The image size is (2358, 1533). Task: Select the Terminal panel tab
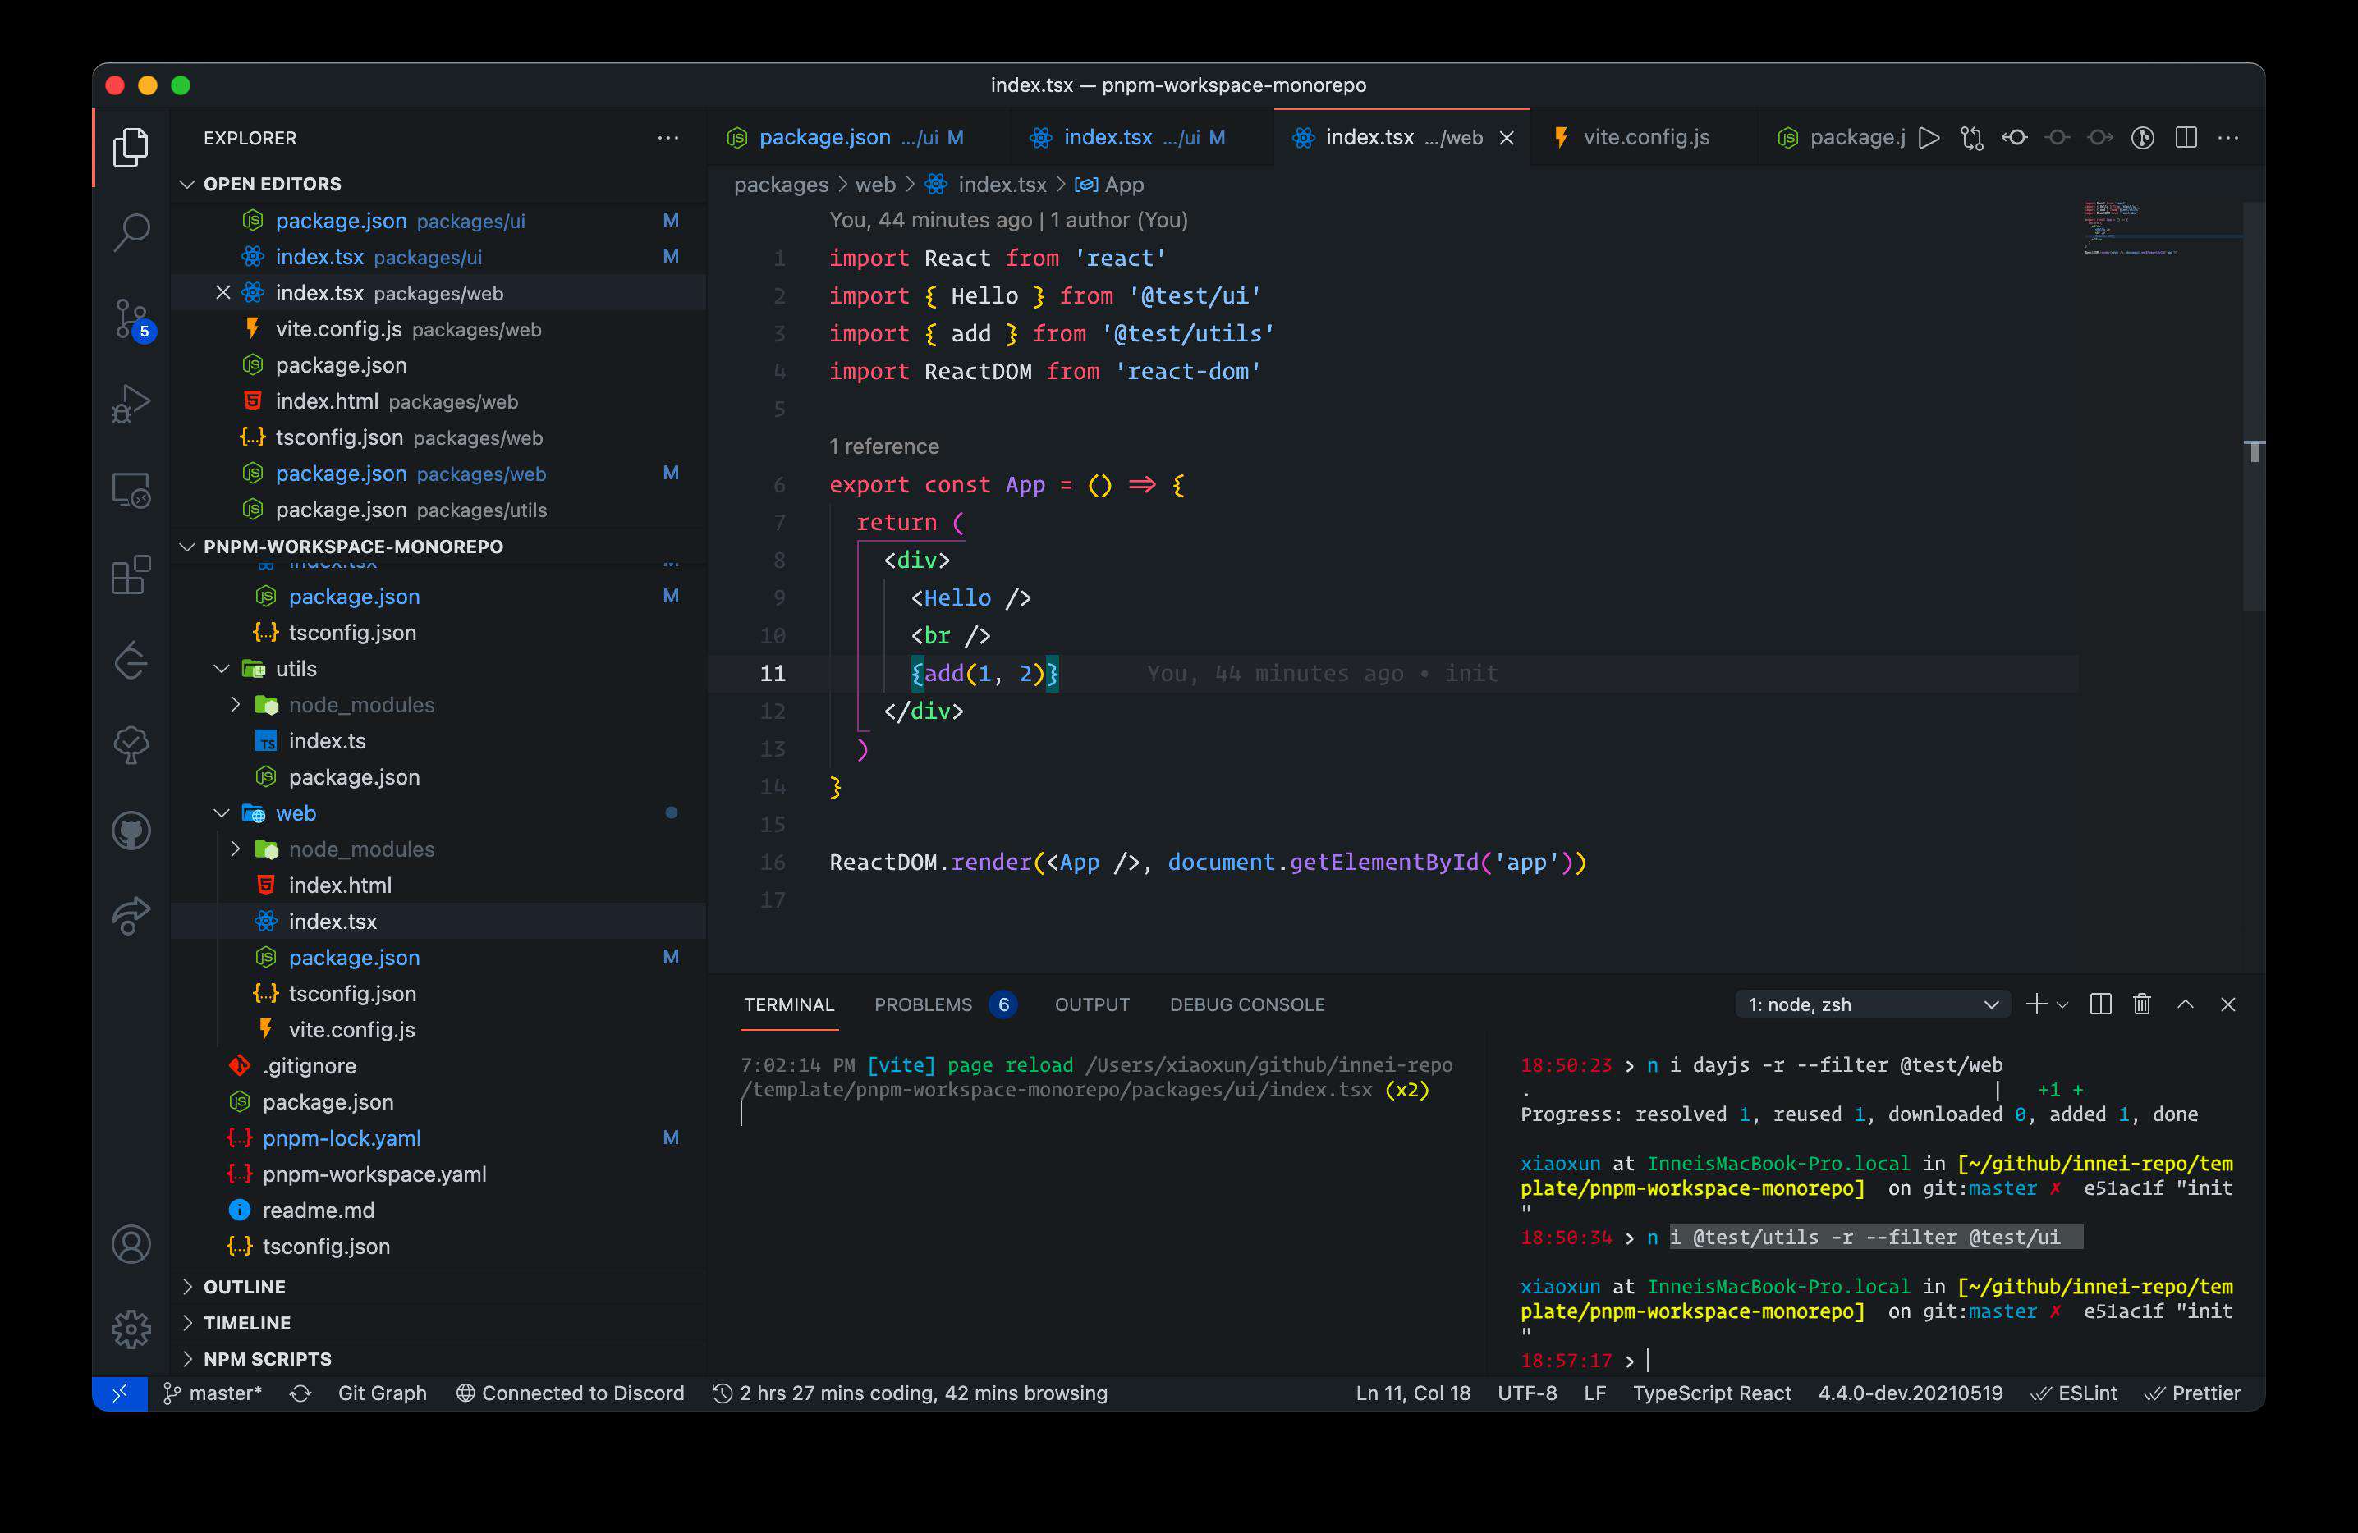(x=789, y=1004)
